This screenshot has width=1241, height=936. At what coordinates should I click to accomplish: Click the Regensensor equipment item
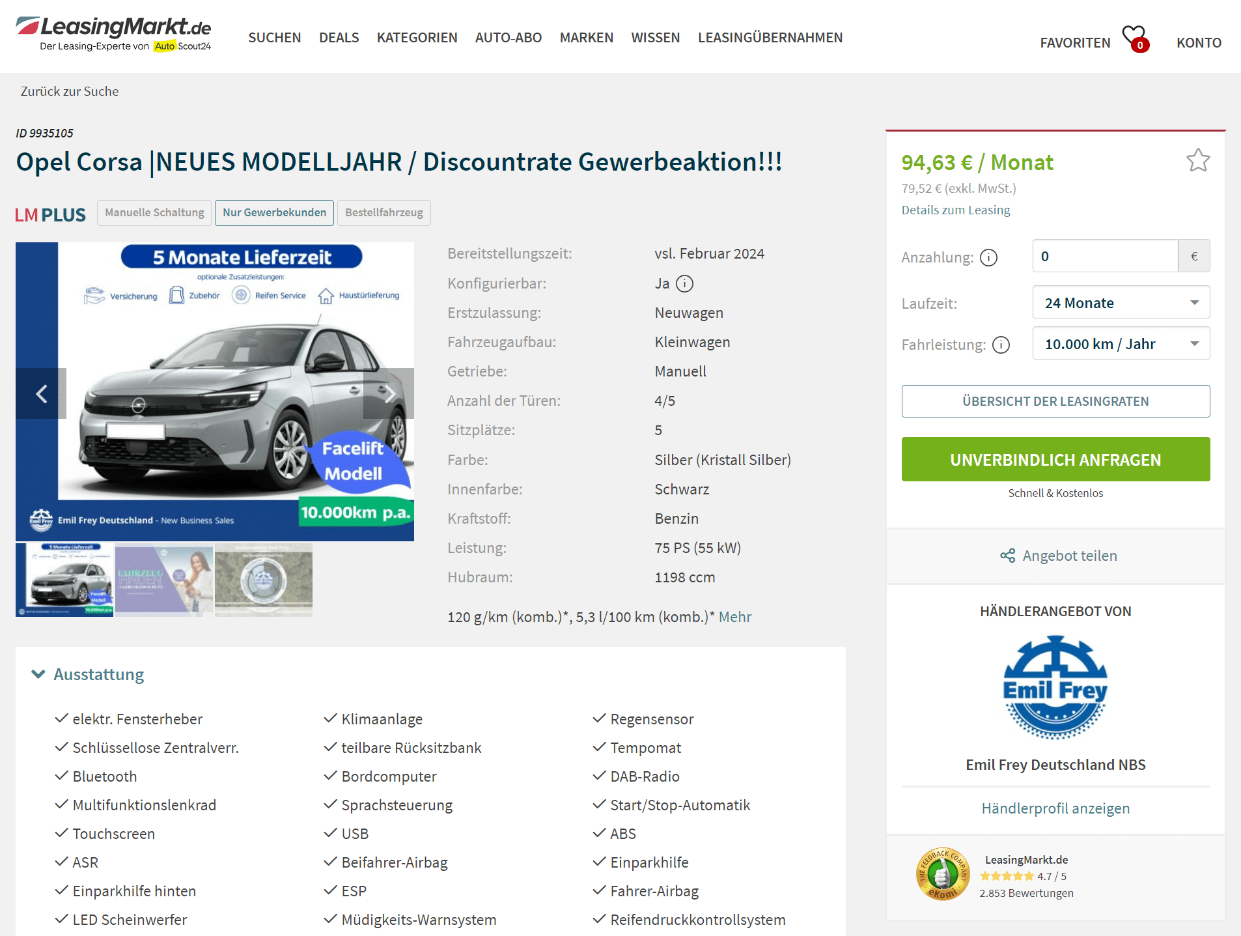(x=652, y=719)
